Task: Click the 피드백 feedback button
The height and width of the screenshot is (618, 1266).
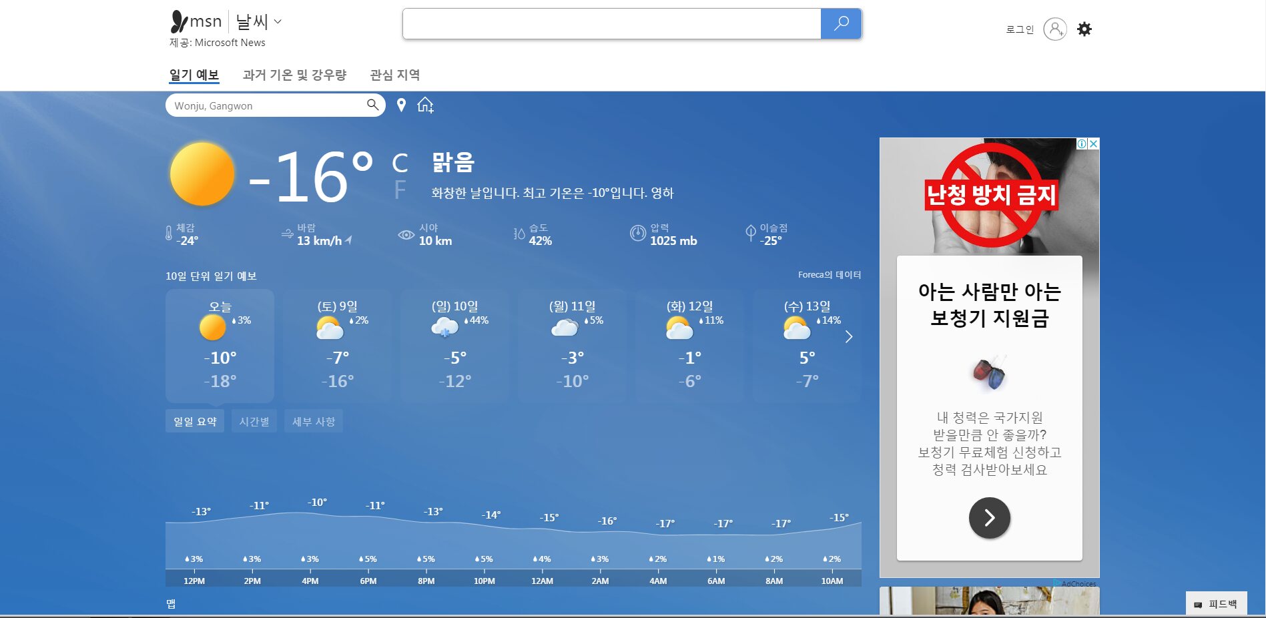Action: [1216, 604]
